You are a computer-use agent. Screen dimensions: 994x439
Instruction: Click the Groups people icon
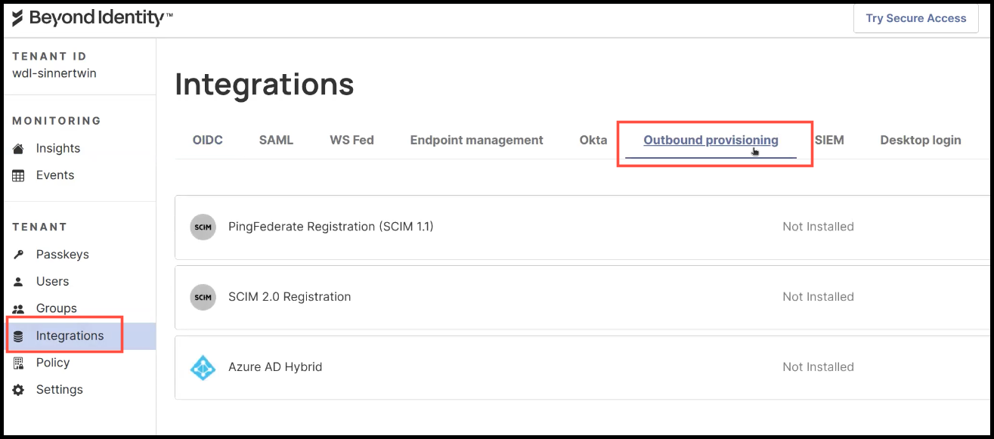point(19,309)
